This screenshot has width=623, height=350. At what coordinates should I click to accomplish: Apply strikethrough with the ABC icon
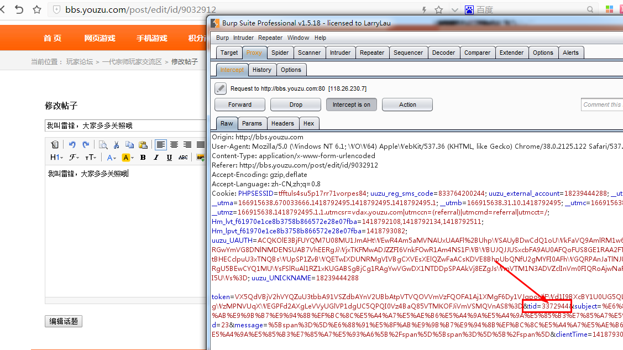click(x=183, y=158)
